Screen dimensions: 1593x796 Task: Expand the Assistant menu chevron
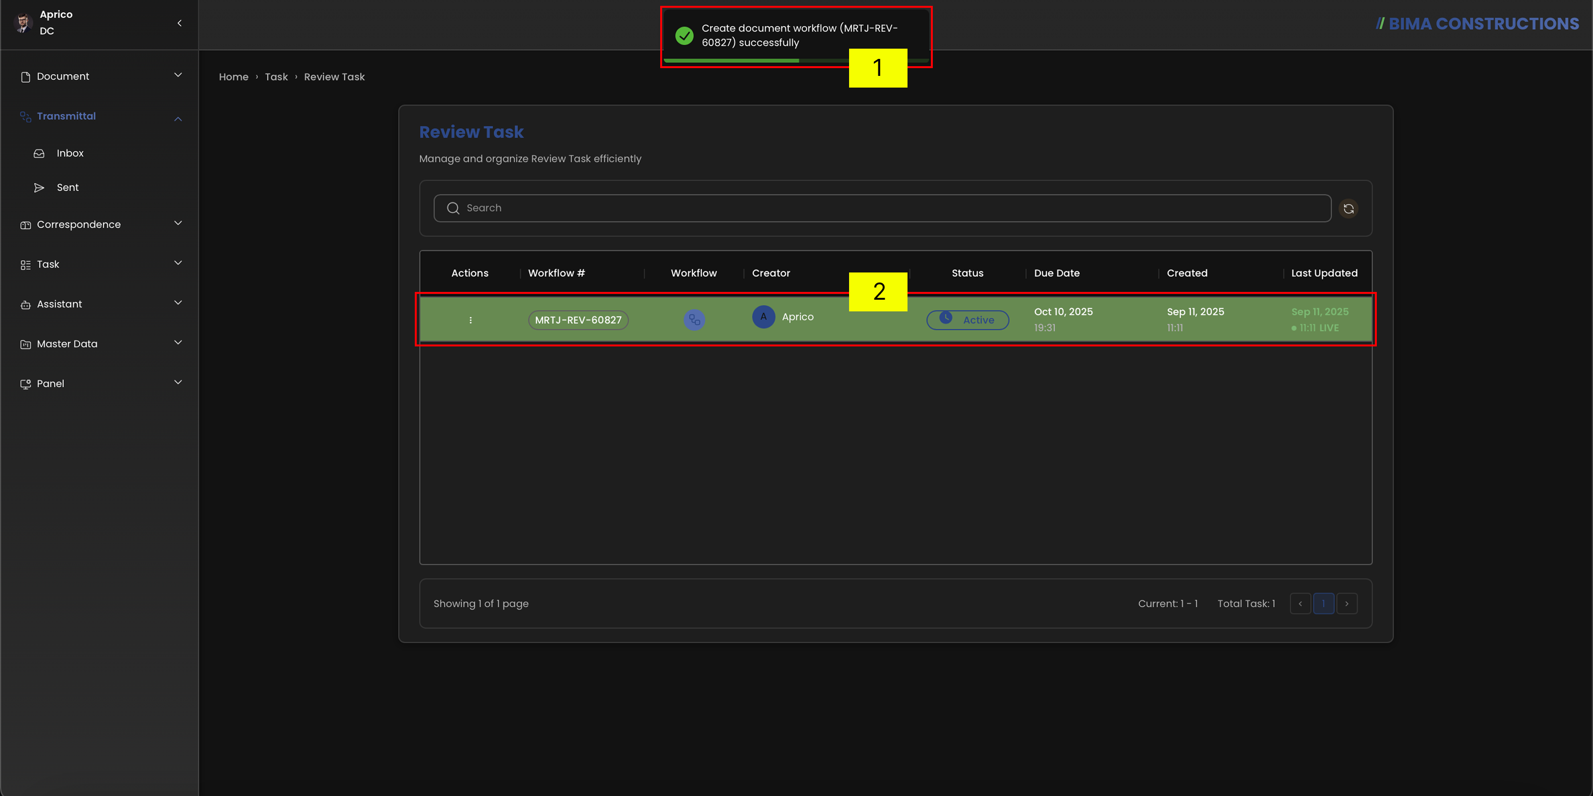coord(178,303)
